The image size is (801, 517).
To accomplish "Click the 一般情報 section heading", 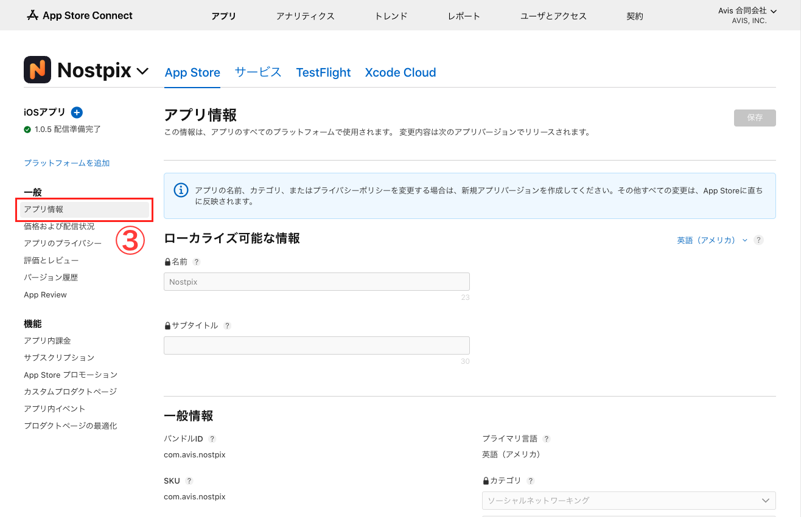I will [189, 416].
